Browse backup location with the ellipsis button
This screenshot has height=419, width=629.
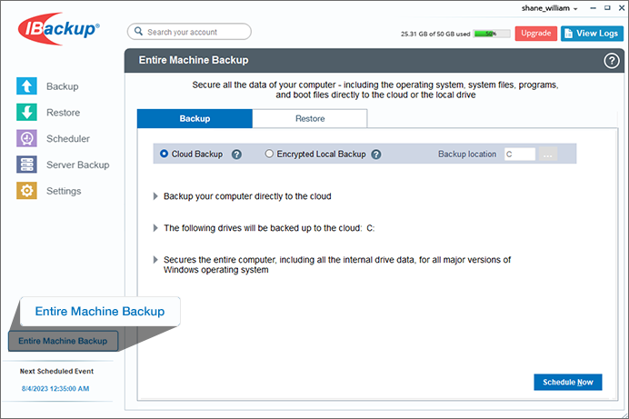pyautogui.click(x=547, y=154)
